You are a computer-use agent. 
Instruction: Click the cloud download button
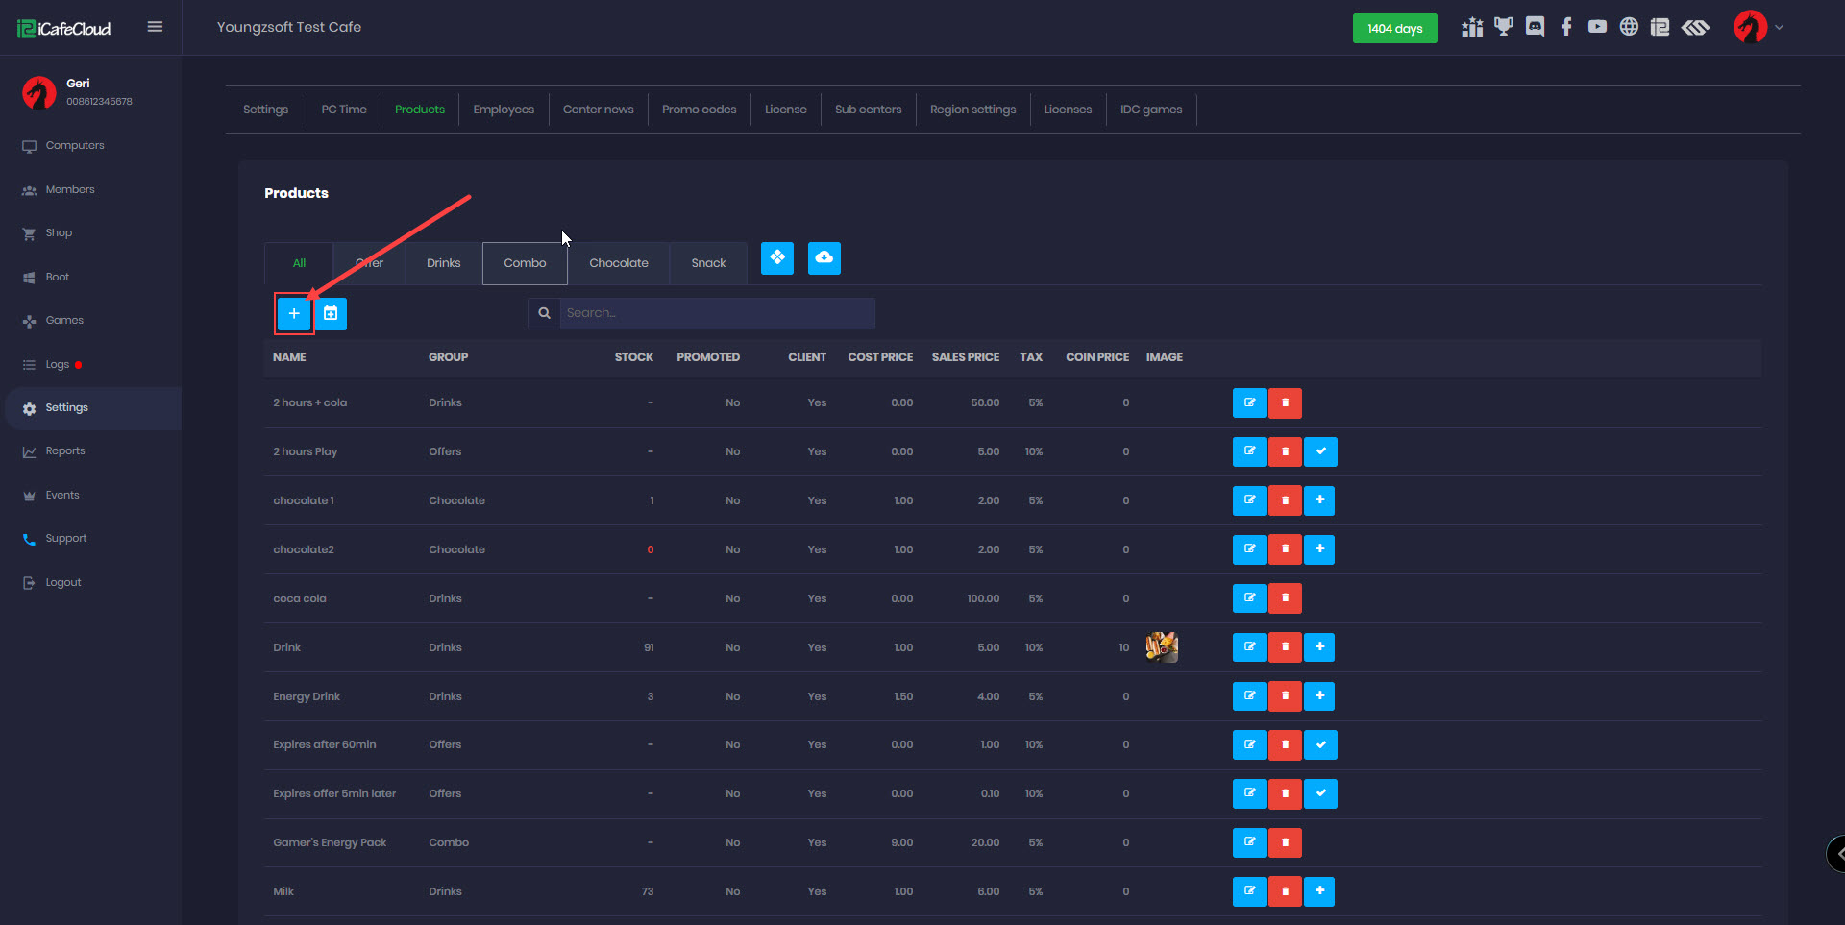click(x=824, y=258)
